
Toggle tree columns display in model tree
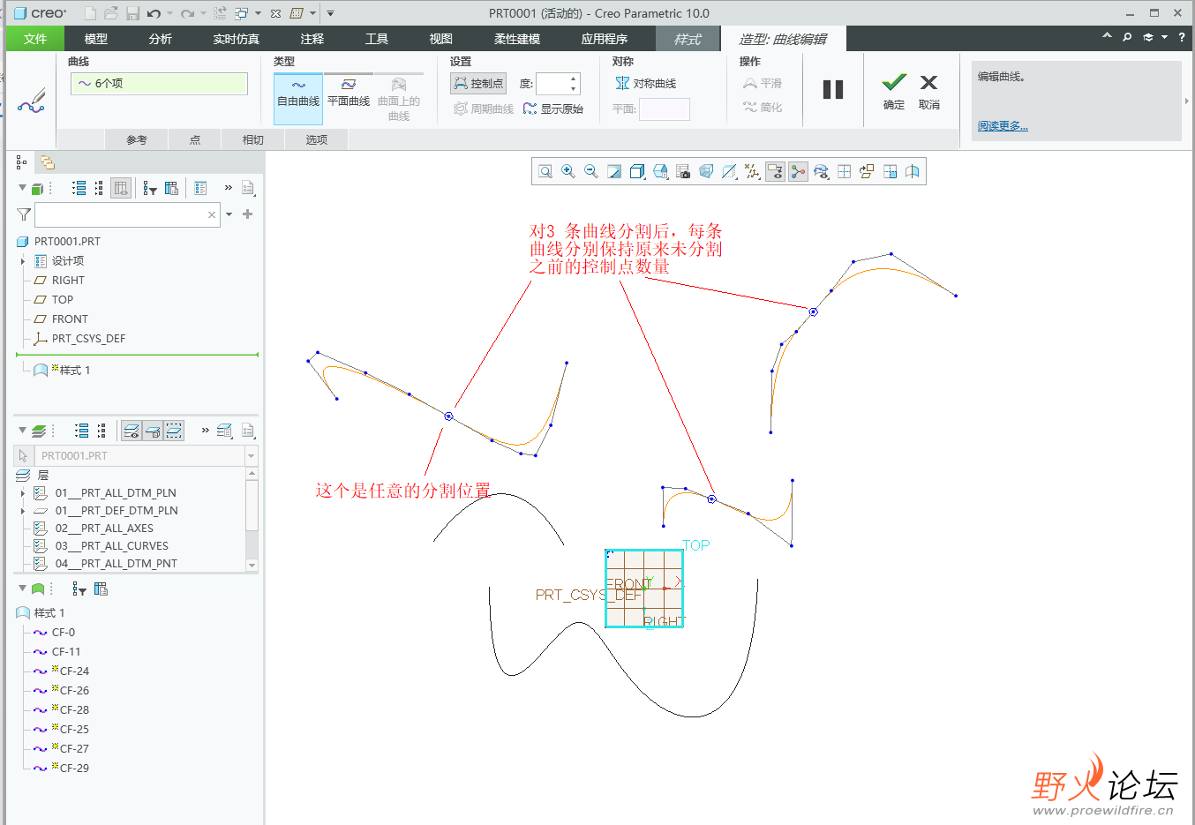click(122, 188)
